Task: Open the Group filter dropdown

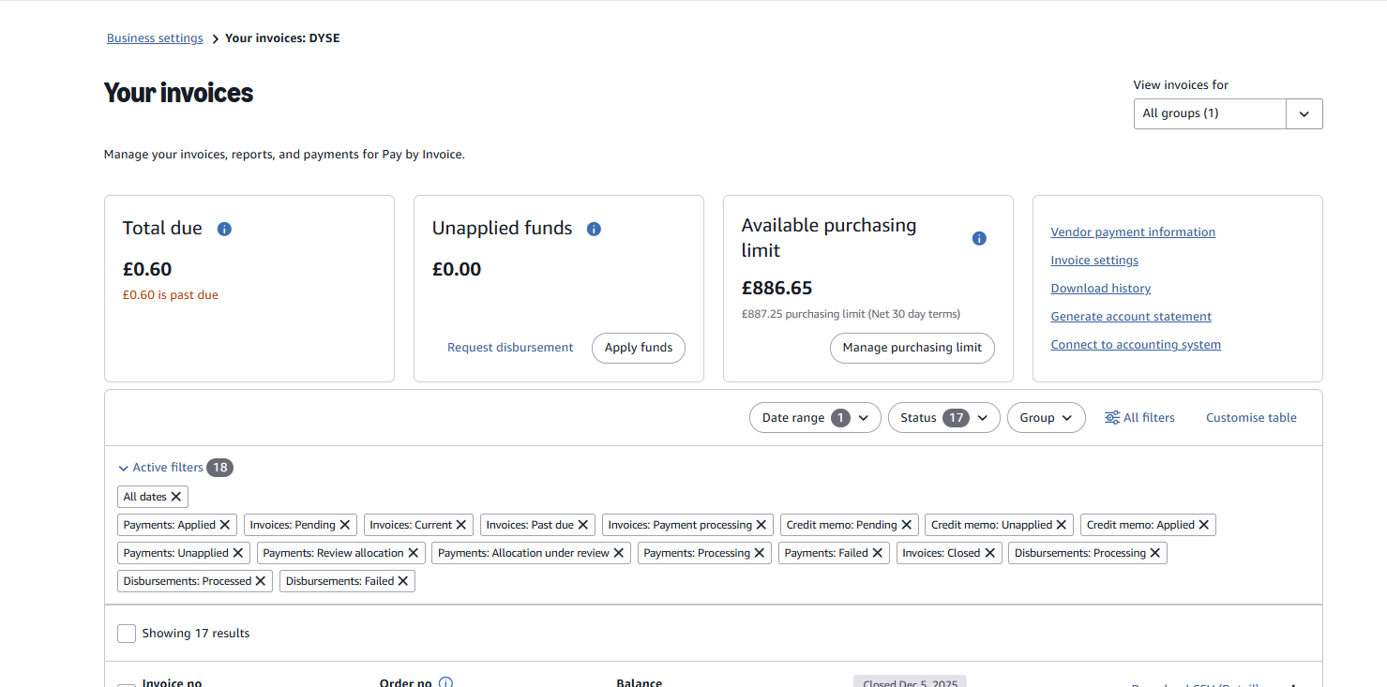Action: coord(1046,418)
